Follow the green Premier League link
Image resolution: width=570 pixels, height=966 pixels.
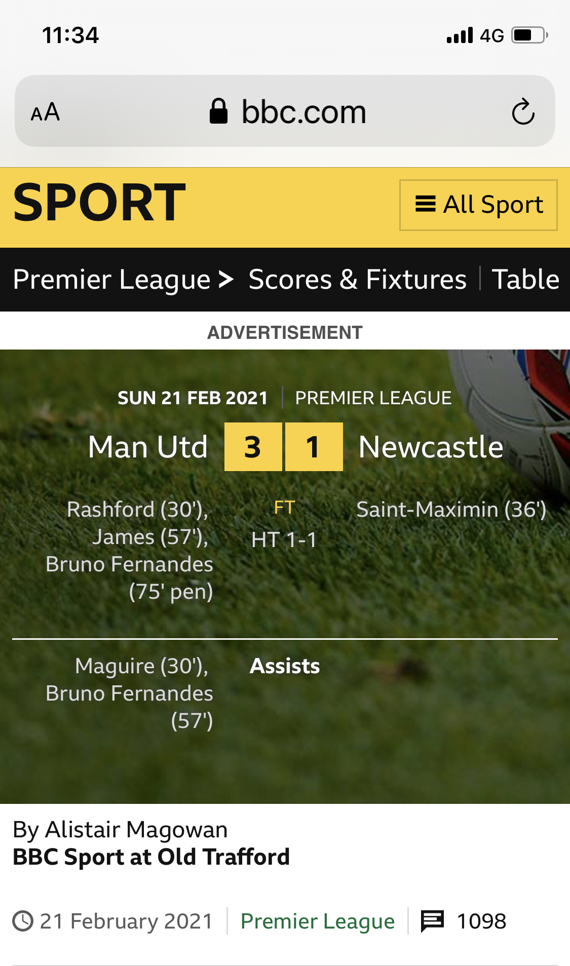coord(318,921)
